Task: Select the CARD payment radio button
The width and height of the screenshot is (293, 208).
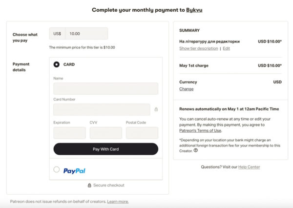Action: [57, 64]
